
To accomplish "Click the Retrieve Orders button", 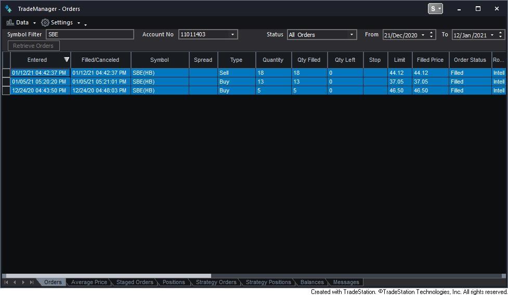I will click(x=33, y=46).
